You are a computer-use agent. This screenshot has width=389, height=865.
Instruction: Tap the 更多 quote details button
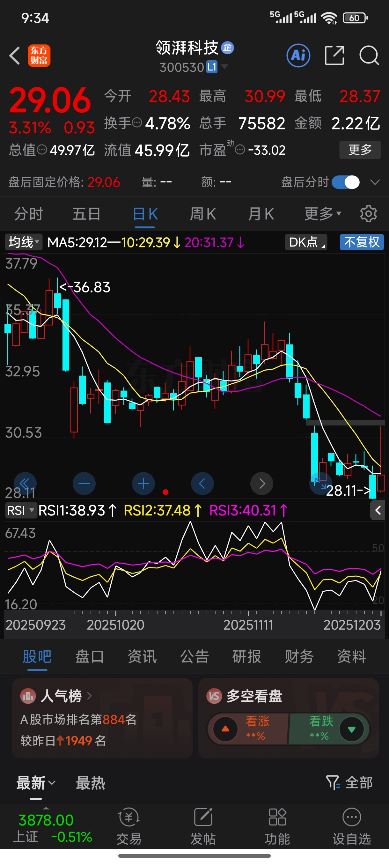(360, 150)
